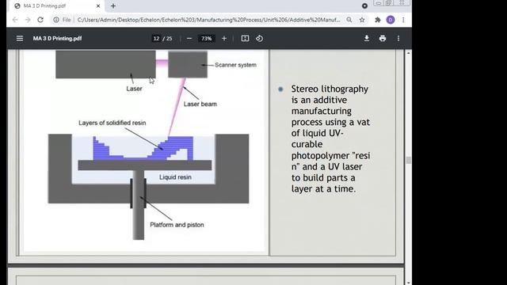Screen dimensions: 507x285
Task: Click the "Platform and piston" label
Action: click(x=177, y=225)
